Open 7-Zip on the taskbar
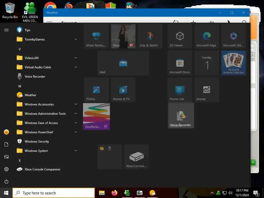Screen dimensions: 264x198 point(140,193)
